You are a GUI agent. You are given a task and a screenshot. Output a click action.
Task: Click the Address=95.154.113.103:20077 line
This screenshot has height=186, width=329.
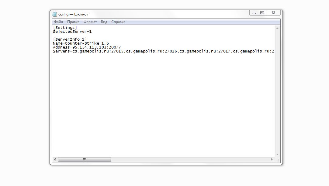pos(87,47)
